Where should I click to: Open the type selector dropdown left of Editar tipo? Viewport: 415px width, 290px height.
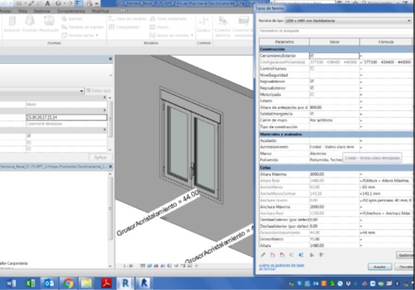tap(81, 91)
